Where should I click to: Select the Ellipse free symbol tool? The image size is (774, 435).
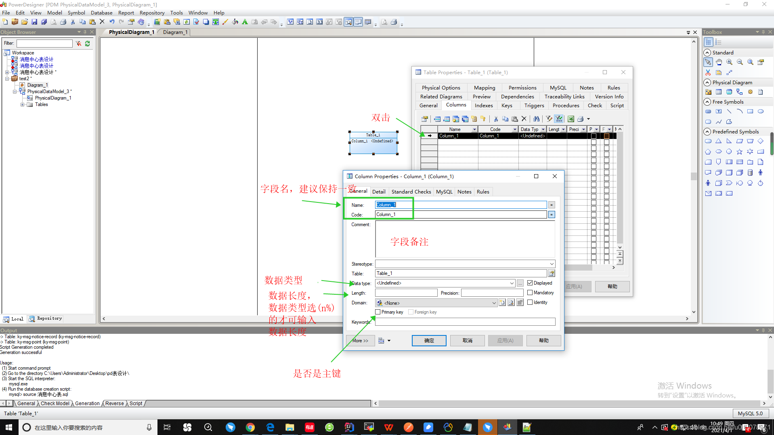761,111
